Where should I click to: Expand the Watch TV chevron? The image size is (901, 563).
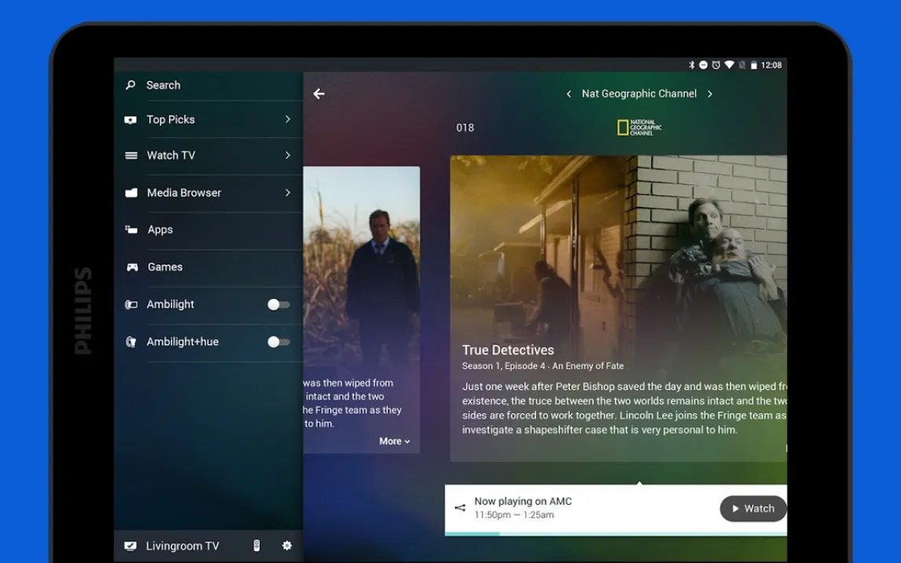point(288,156)
